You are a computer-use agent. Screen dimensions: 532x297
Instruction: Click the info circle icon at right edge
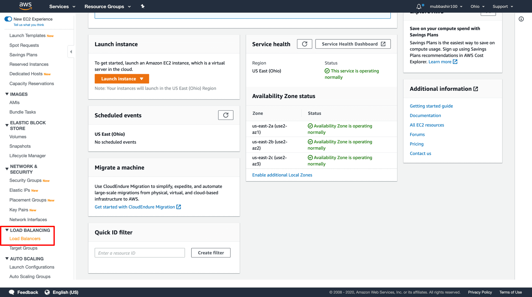[x=521, y=19]
